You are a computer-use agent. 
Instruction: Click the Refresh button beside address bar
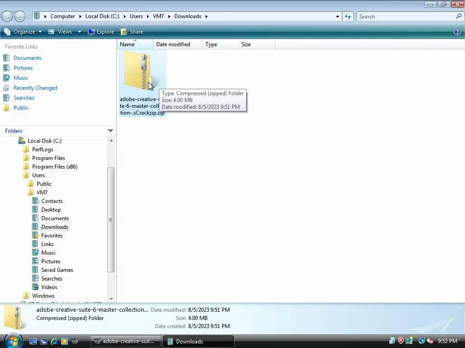(x=347, y=17)
